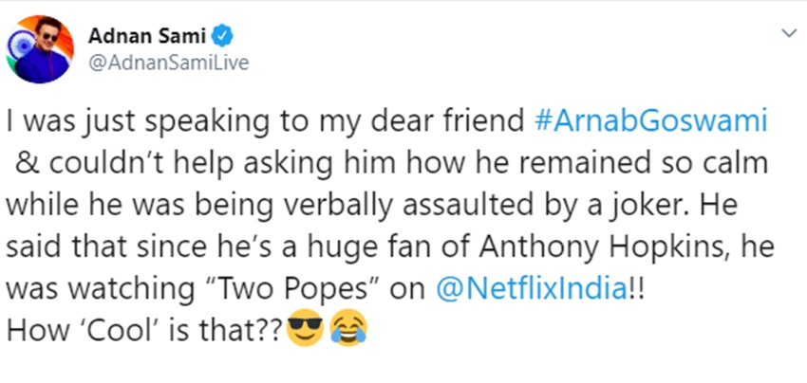Viewport: 807px width, 383px height.
Task: Click the "How 'Cool' is that??" line
Action: point(142,332)
